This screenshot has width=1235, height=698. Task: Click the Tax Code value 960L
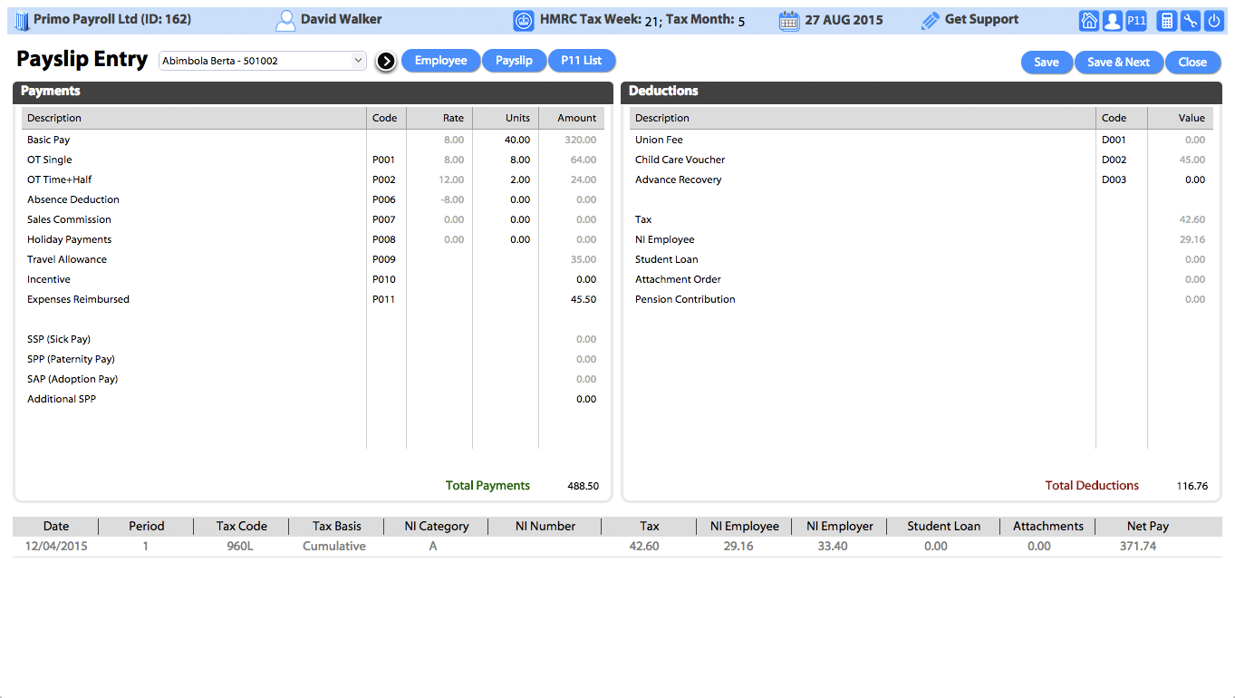[x=239, y=547]
